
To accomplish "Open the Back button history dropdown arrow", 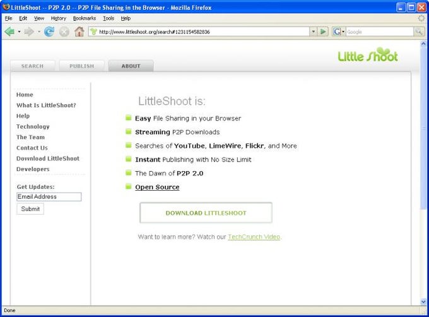I will 19,32.
